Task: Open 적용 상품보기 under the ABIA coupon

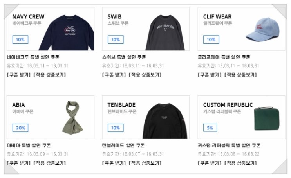Action: [50, 163]
